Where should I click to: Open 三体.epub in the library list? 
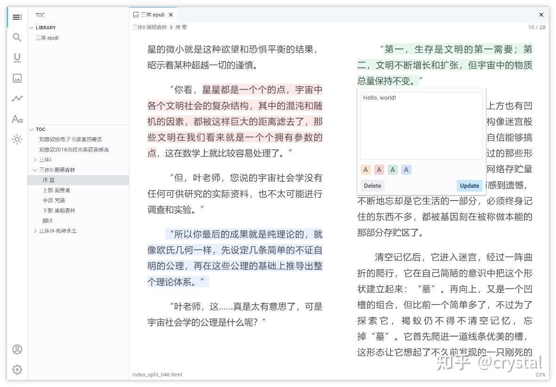[x=47, y=38]
